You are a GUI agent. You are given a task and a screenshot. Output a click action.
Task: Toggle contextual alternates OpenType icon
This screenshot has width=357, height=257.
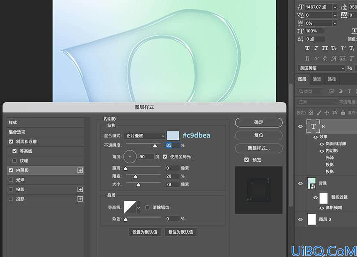coord(316,59)
